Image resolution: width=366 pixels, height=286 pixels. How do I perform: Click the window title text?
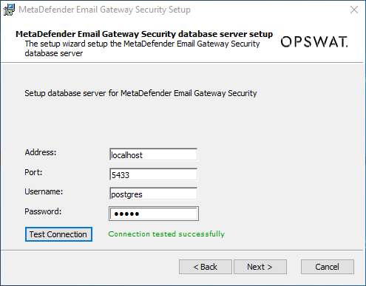click(x=104, y=10)
